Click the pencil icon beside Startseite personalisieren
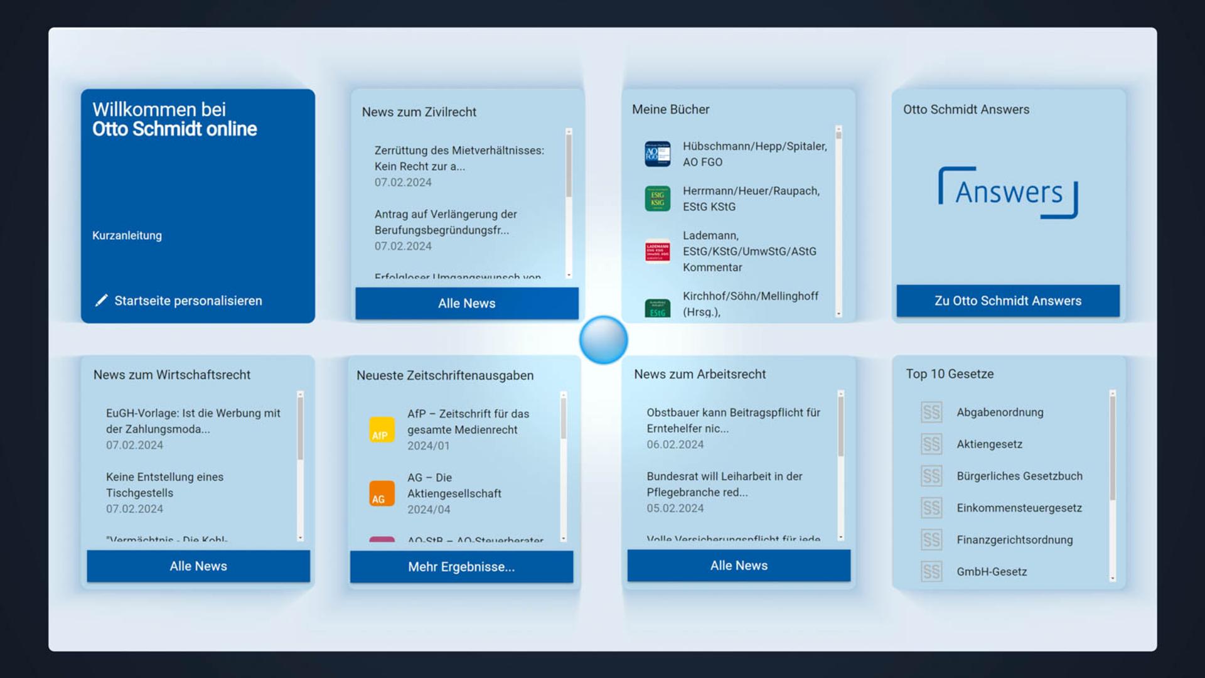 101,301
